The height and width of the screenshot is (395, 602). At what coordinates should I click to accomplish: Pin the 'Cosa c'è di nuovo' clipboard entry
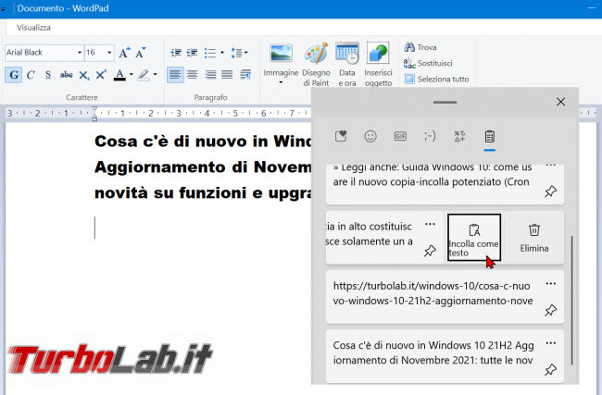point(550,370)
